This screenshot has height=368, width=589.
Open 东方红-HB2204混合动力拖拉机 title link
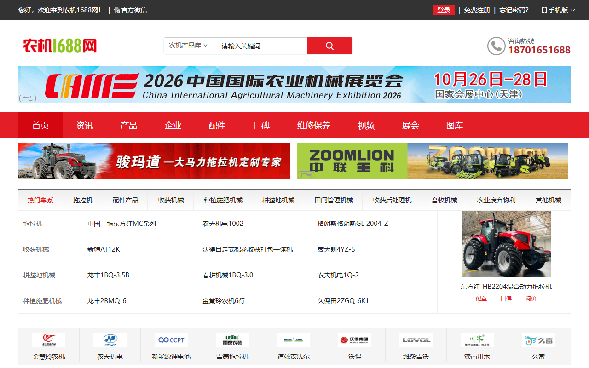point(506,287)
